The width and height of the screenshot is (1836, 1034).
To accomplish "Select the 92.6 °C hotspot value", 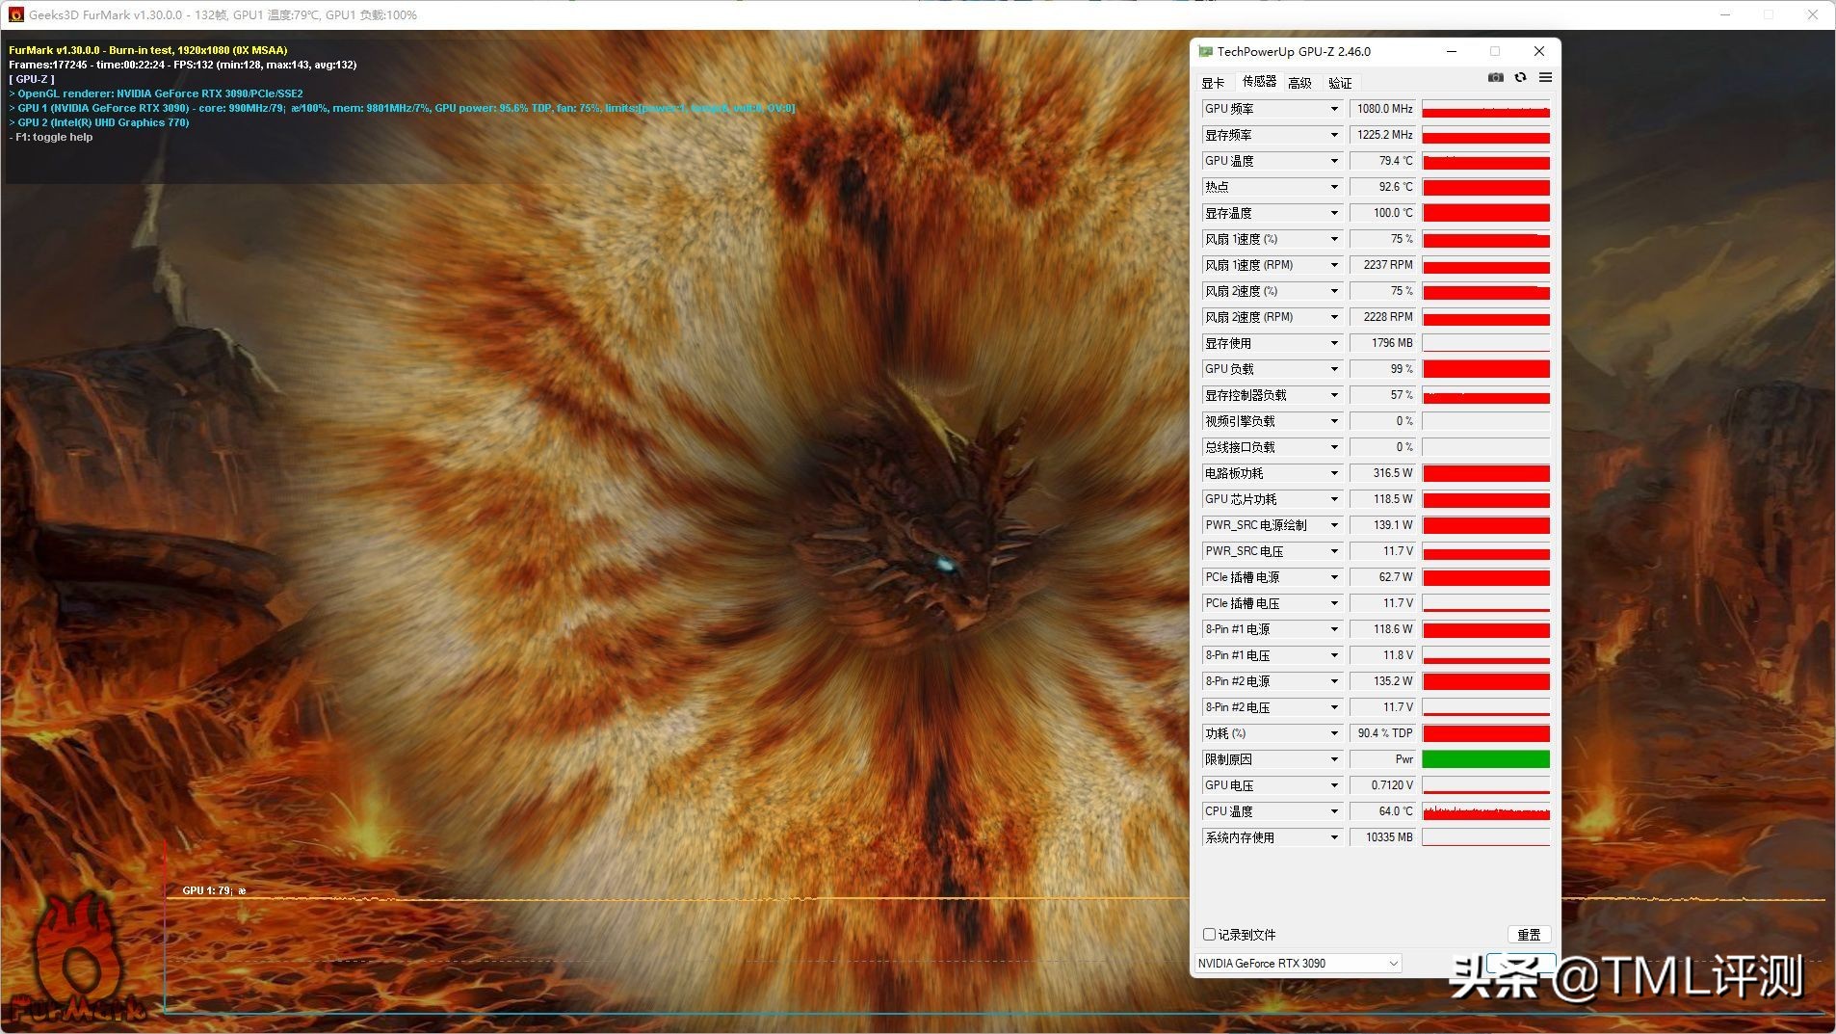I will click(x=1383, y=187).
